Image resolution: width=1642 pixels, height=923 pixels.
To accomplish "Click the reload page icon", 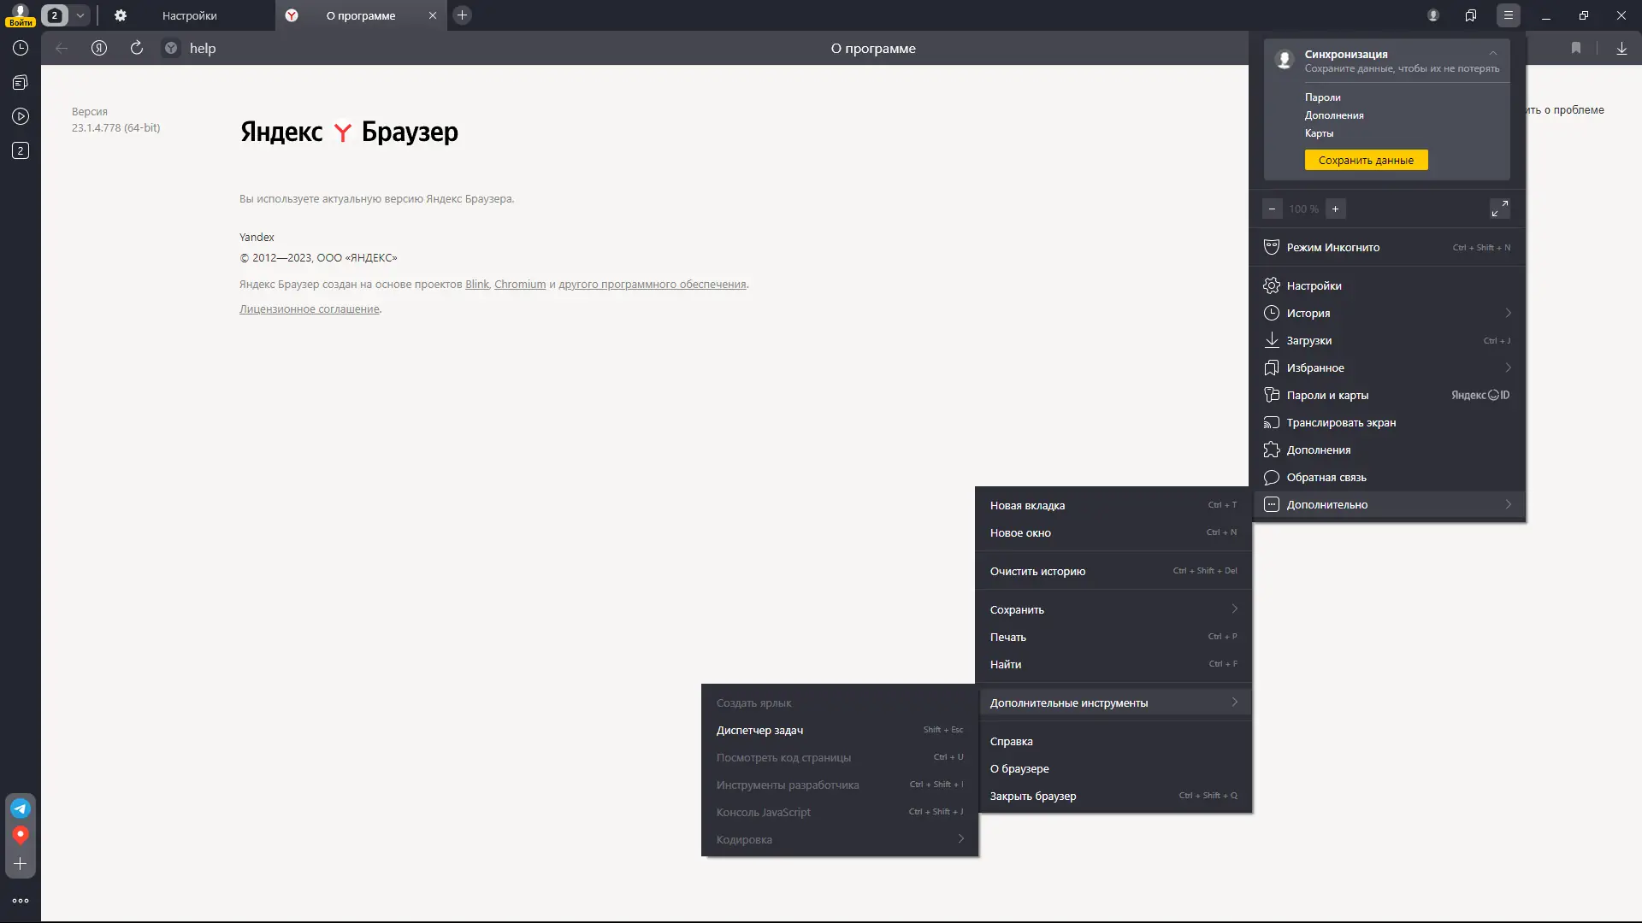I will (x=137, y=49).
